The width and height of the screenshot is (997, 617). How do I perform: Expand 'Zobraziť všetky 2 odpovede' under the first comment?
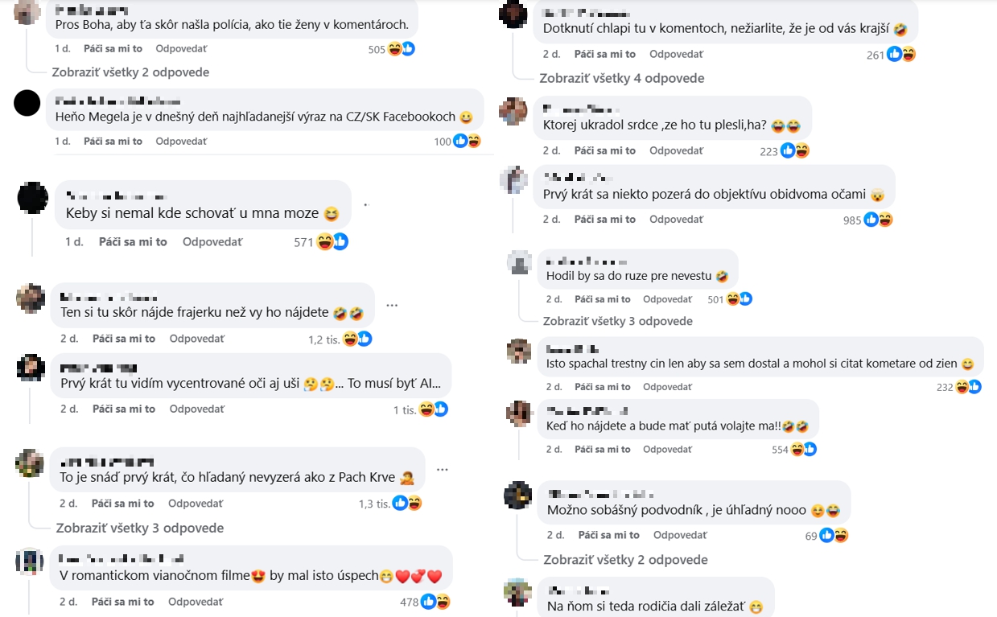(x=132, y=72)
